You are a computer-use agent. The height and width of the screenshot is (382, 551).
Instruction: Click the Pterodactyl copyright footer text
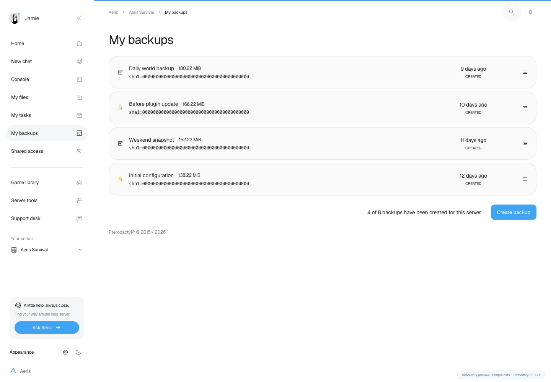[x=137, y=232]
